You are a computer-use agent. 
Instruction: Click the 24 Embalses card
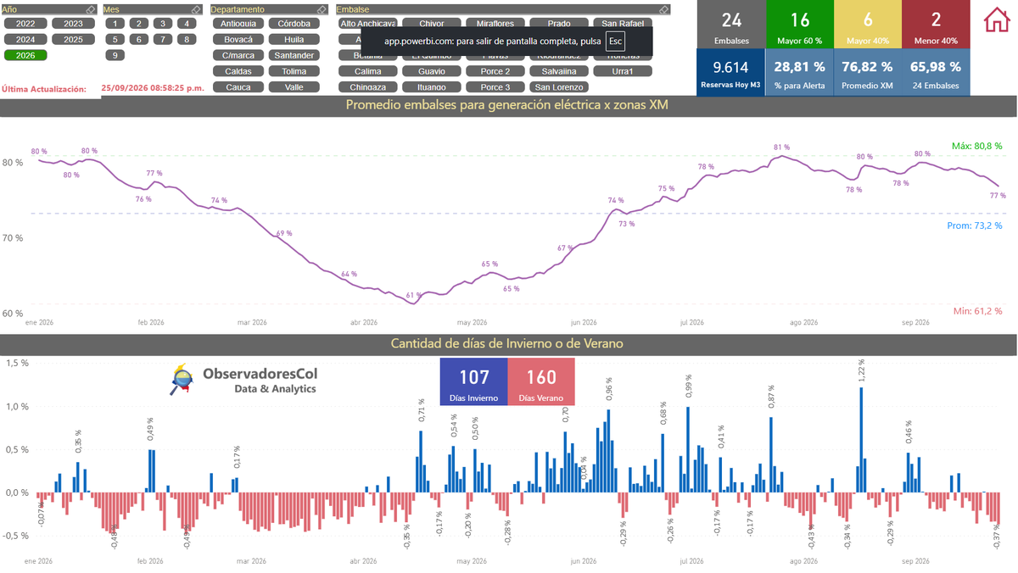click(730, 24)
